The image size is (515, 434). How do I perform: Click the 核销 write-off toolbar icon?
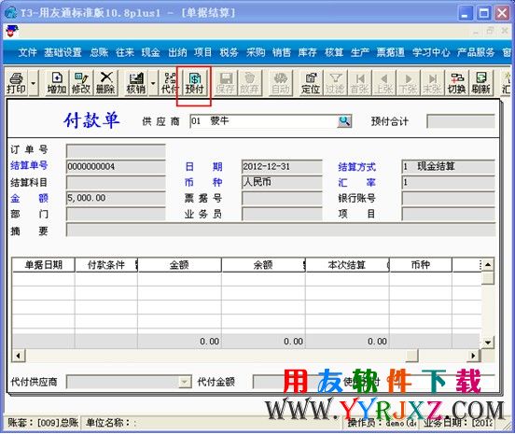click(x=136, y=83)
